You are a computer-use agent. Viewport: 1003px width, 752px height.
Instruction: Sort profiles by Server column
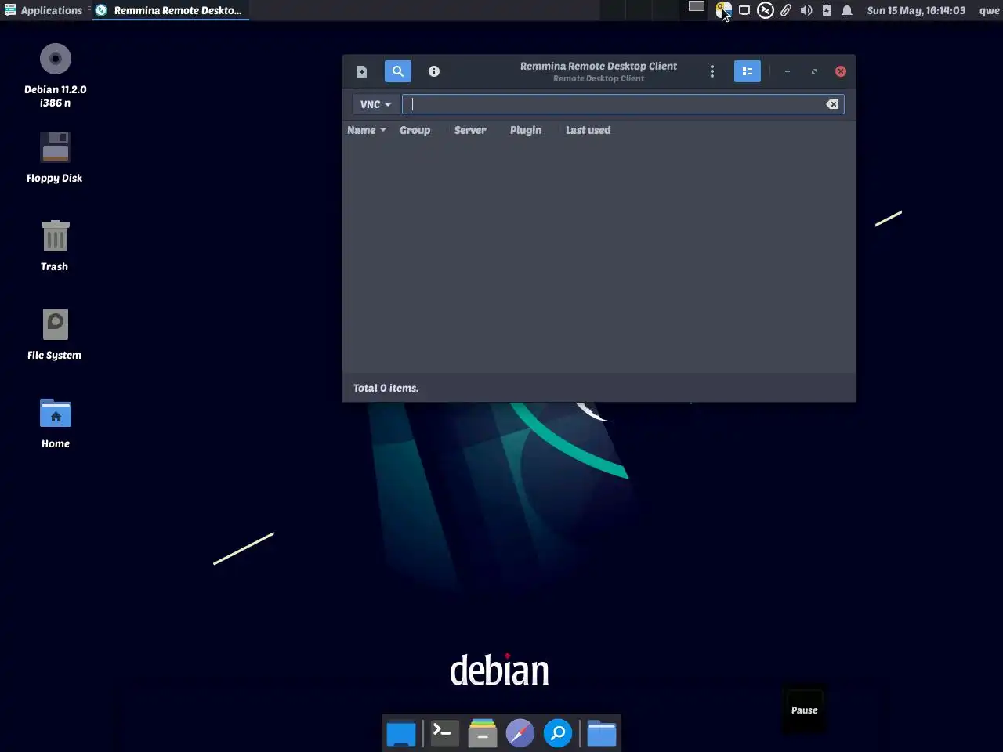pyautogui.click(x=470, y=130)
